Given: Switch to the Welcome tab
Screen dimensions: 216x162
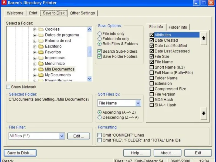Looking at the screenshot, I should pyautogui.click(x=15, y=13).
